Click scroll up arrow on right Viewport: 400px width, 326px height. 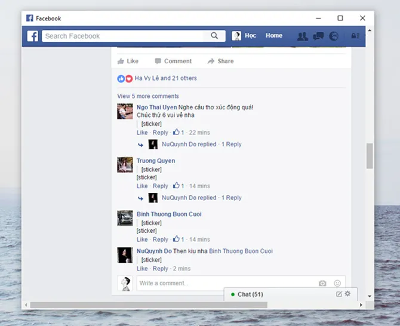pyautogui.click(x=370, y=30)
